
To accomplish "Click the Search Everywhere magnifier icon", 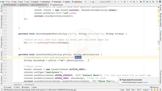I will pyautogui.click(x=157, y=2).
